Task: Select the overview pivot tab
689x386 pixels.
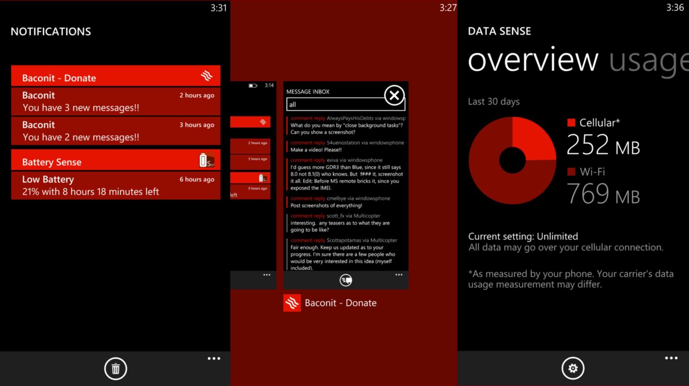Action: (x=533, y=60)
